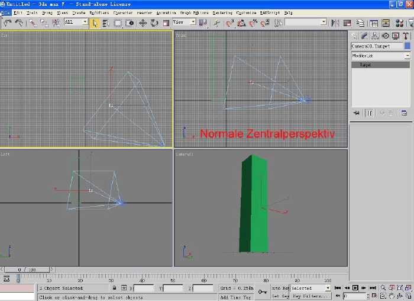Toggle Auto Key animation mode

pyautogui.click(x=279, y=288)
